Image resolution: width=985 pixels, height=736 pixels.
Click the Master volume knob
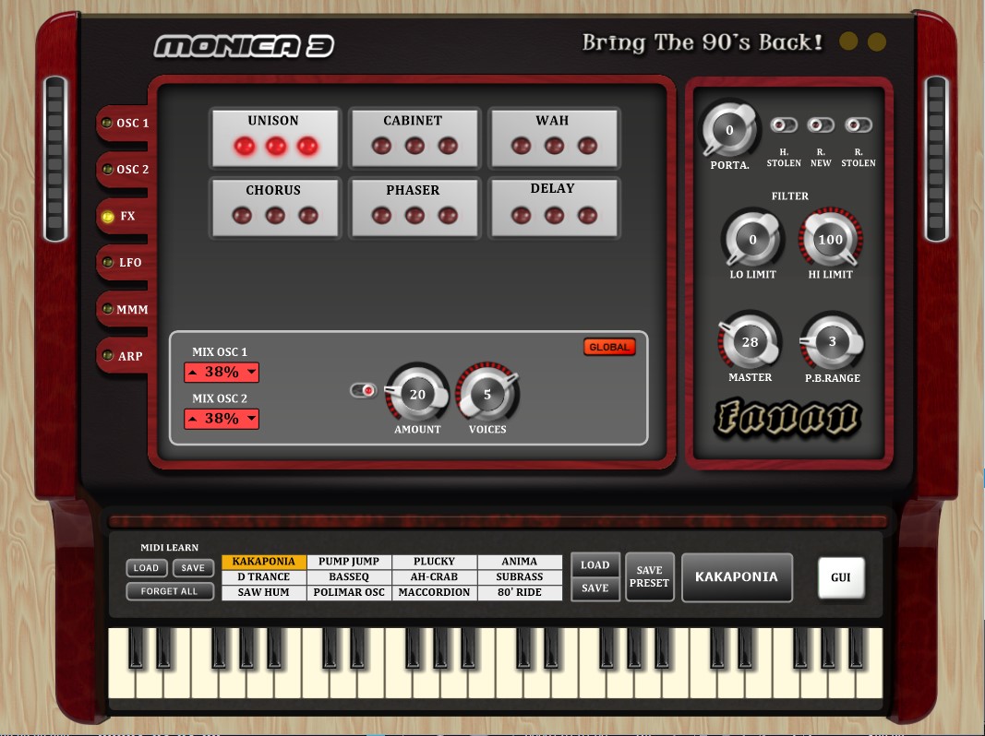coord(750,342)
